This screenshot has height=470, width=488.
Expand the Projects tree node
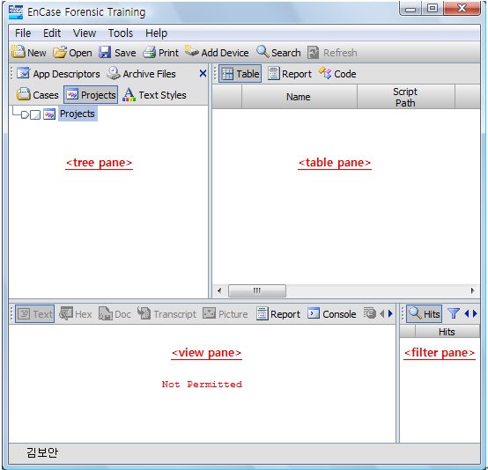25,114
